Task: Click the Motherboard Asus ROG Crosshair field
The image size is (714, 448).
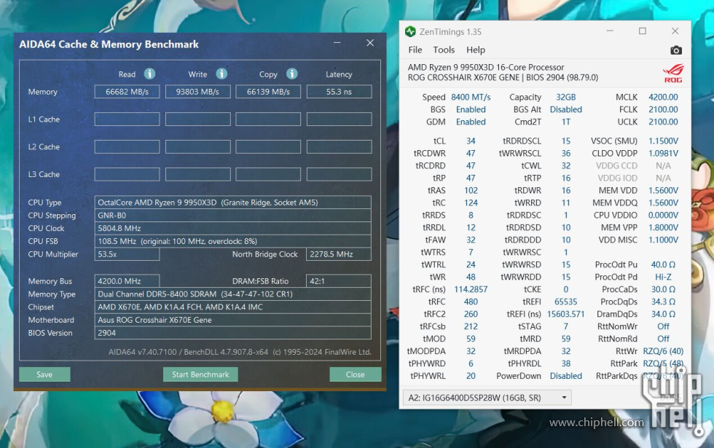Action: tap(232, 320)
